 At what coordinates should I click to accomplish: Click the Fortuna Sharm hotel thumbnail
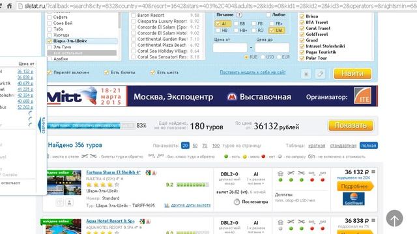pos(64,183)
